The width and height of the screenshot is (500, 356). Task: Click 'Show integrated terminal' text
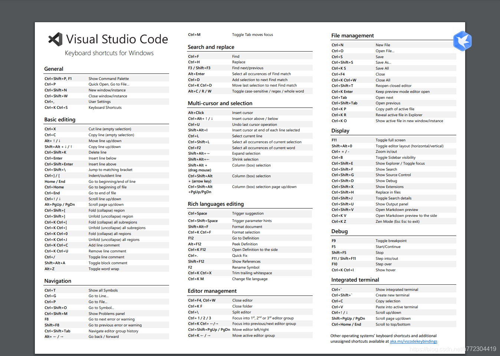pyautogui.click(x=397, y=290)
